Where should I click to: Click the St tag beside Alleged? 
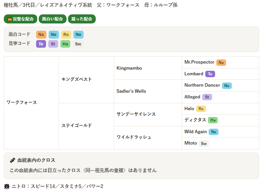207,97
